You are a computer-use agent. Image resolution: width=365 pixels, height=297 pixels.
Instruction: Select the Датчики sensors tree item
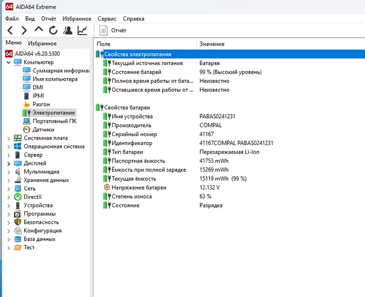43,130
